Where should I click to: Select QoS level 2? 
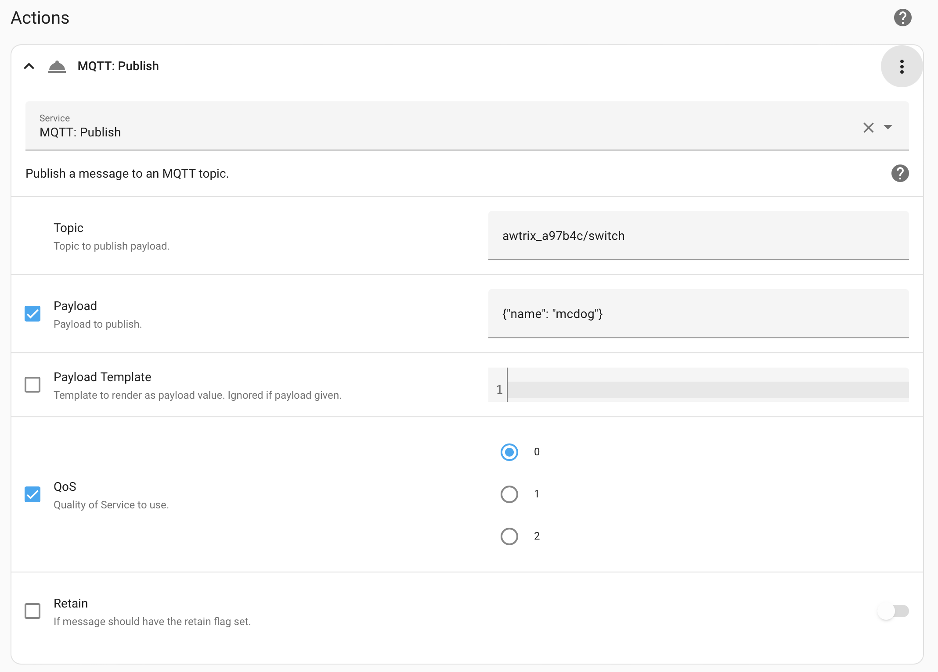[x=509, y=536]
